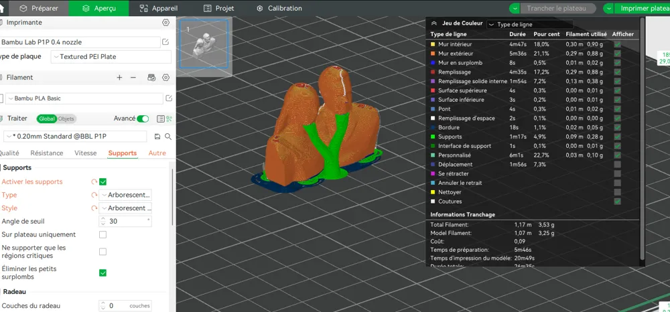Screen dimensions: 670x312
Task: Open support Type dropdown
Action: coord(125,195)
